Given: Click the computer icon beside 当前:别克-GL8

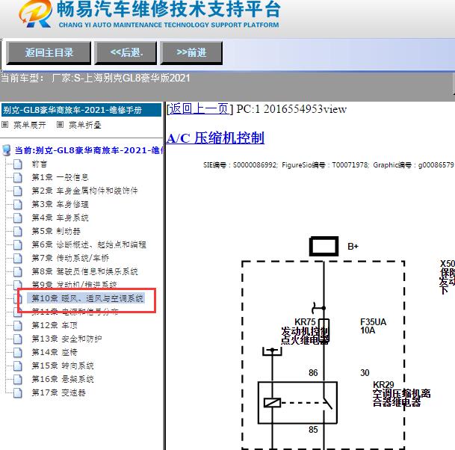Looking at the screenshot, I should [7, 150].
